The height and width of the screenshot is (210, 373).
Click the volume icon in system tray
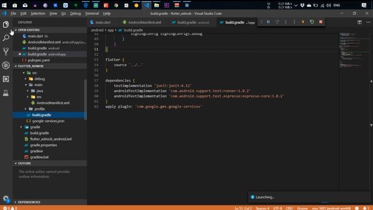[x=329, y=5]
